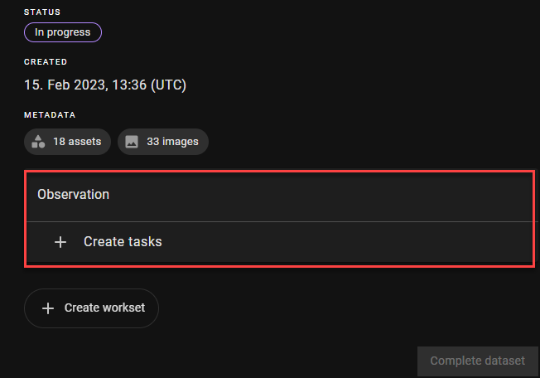Open the 33 images metadata chip
Viewport: 540px width, 378px height.
[163, 142]
